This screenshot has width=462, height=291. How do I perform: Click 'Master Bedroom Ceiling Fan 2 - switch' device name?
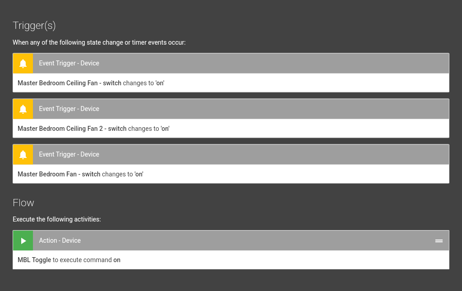(72, 129)
